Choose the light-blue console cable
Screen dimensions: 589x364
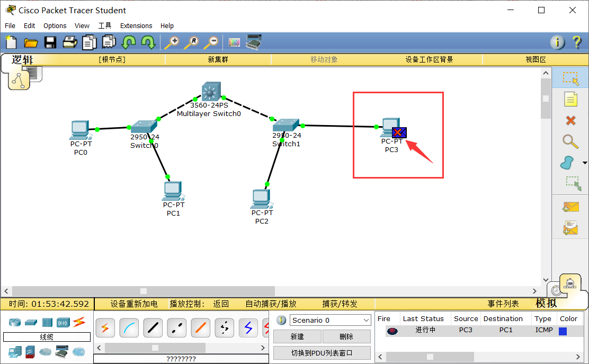(x=129, y=328)
